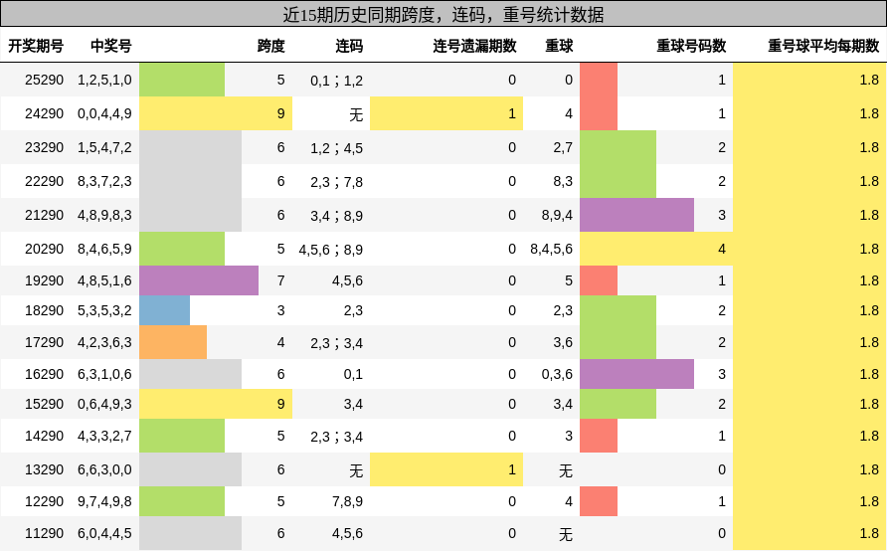Click the 中奖号 column header
This screenshot has width=887, height=551.
(111, 46)
